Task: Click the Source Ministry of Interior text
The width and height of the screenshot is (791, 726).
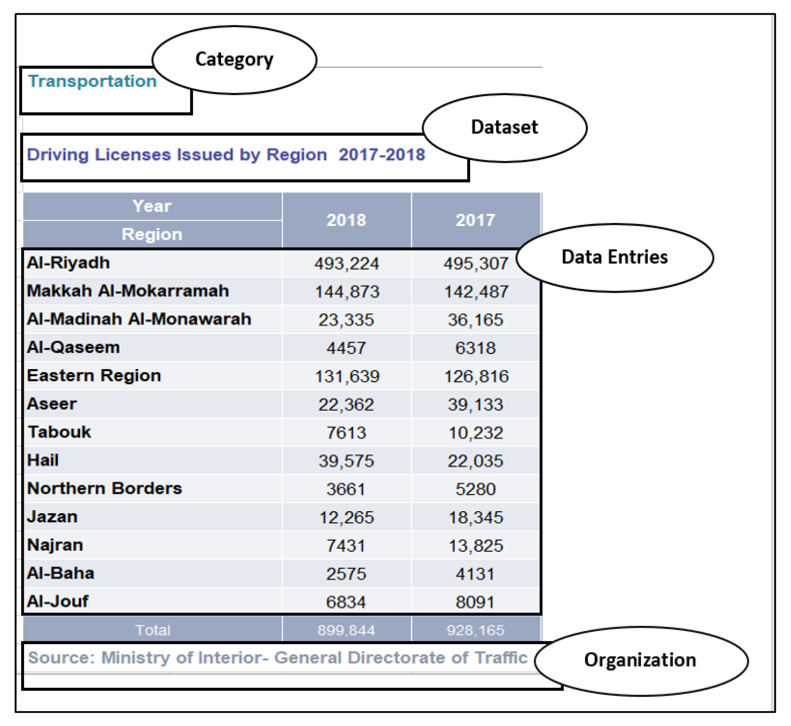Action: (x=277, y=658)
